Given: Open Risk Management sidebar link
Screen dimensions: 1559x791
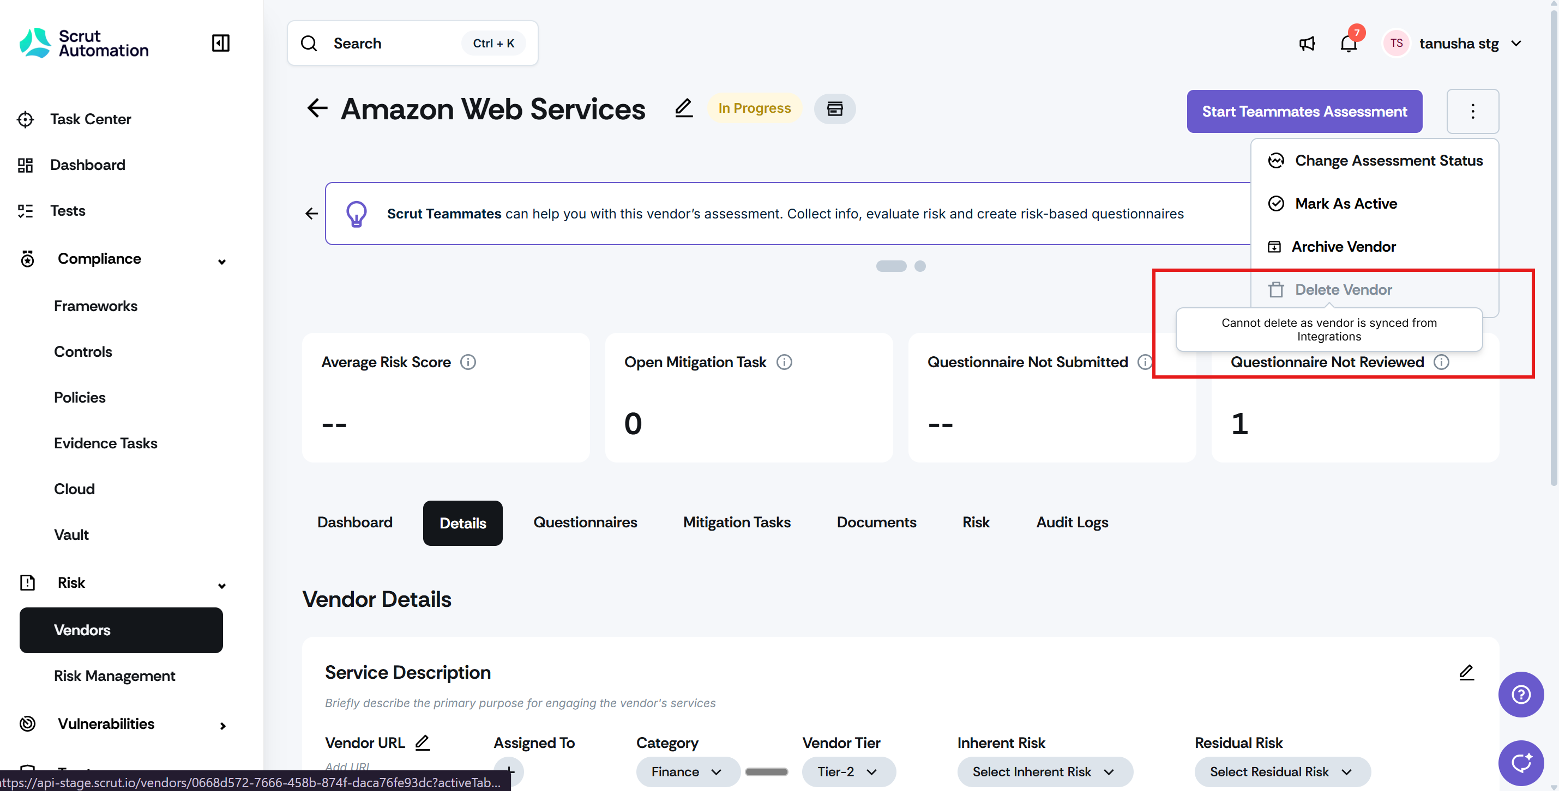Looking at the screenshot, I should 115,676.
